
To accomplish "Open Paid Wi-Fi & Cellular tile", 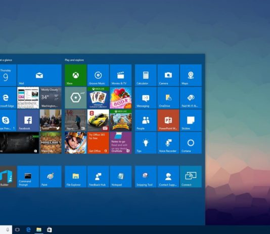I will (x=191, y=98).
